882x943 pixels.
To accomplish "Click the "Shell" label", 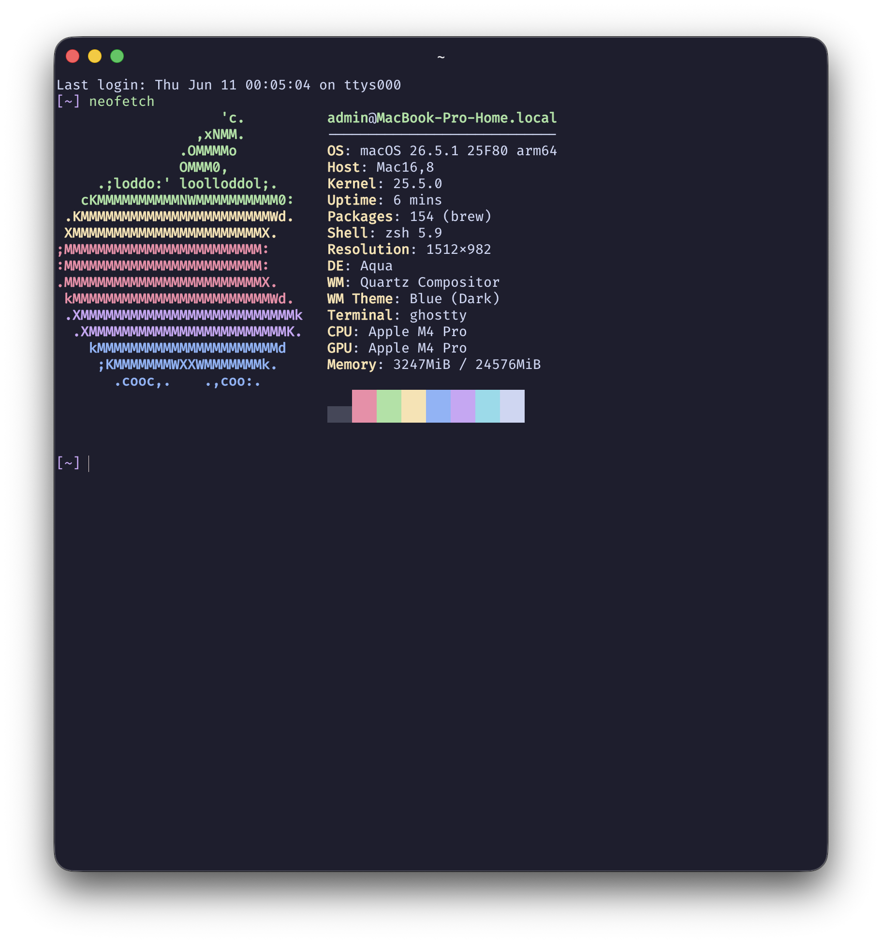I will (x=347, y=233).
